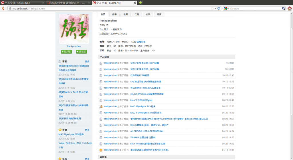Open the 关系 profile tab
Image resolution: width=293 pixels, height=160 pixels.
[x=148, y=14]
